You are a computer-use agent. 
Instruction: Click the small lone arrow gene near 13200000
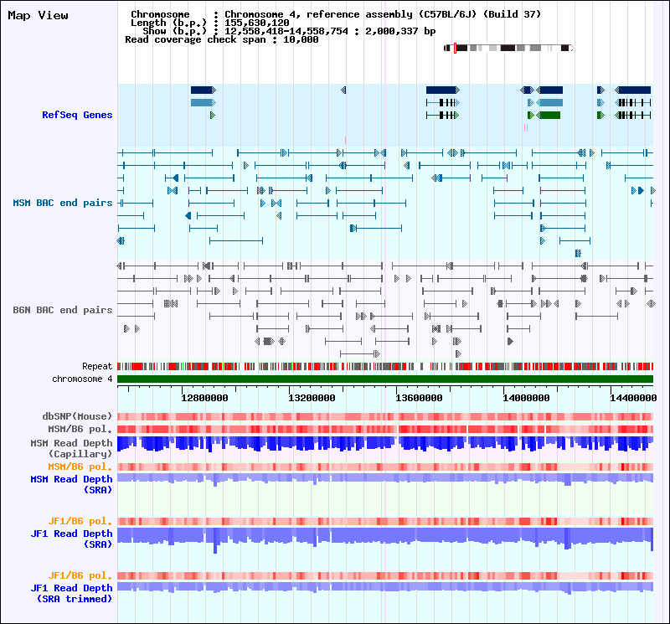343,90
